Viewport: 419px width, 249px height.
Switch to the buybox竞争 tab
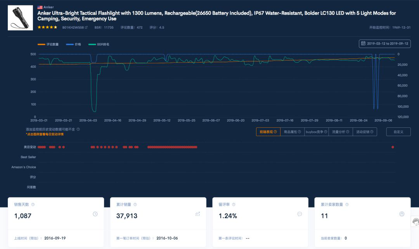click(317, 132)
